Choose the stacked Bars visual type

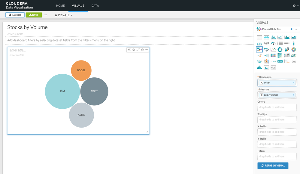coord(273,37)
